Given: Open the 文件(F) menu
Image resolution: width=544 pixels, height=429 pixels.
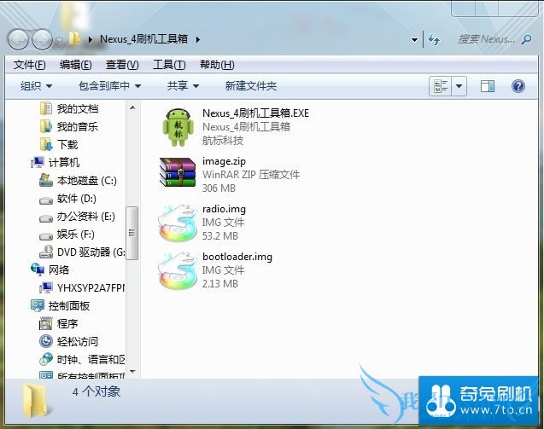Looking at the screenshot, I should pos(30,65).
